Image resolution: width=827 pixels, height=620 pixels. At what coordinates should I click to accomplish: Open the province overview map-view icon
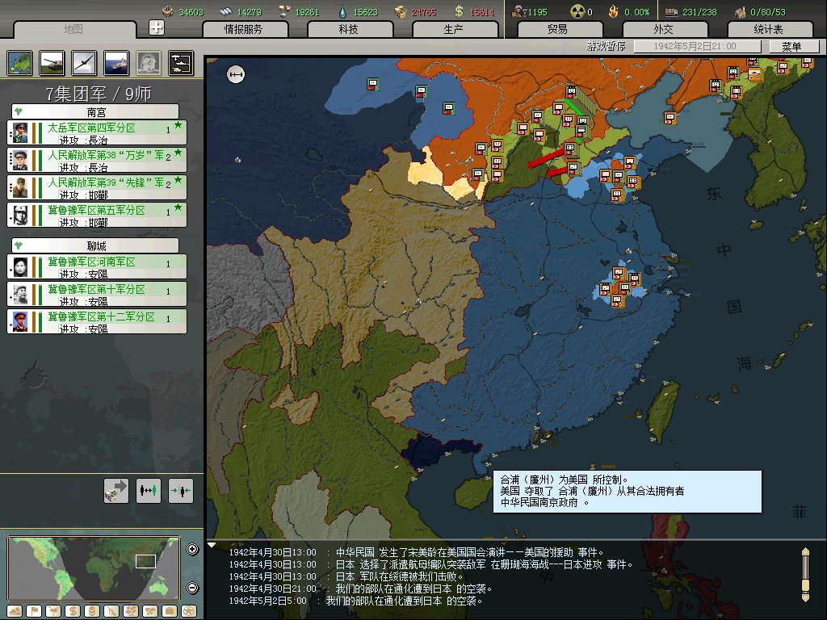20,63
